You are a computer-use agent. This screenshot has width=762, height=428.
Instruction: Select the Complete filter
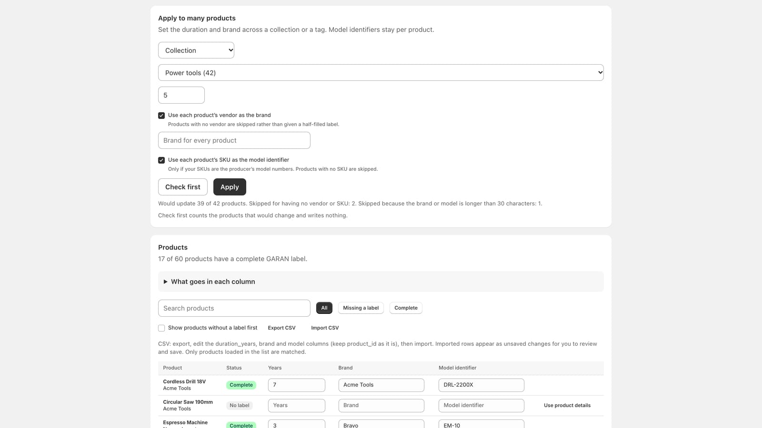tap(406, 308)
